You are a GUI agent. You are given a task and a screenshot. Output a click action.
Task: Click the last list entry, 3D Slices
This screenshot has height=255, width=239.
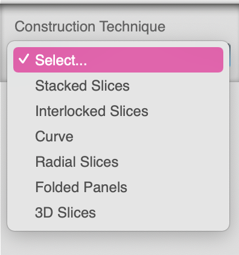(118, 212)
